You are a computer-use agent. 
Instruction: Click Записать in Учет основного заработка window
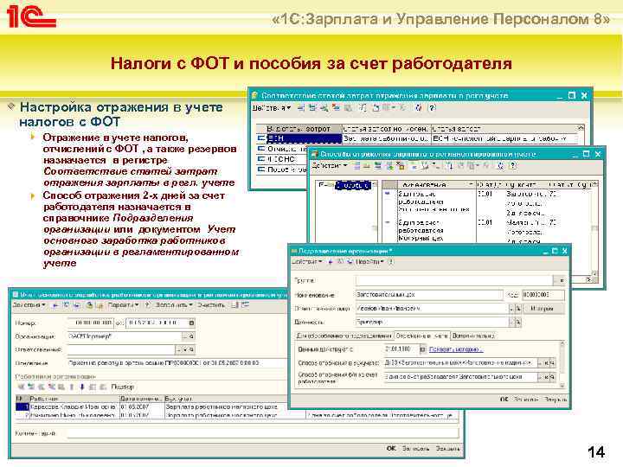click(x=415, y=448)
